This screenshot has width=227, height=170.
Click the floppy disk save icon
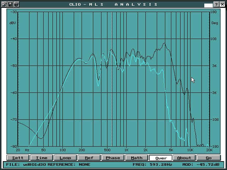(10, 4)
